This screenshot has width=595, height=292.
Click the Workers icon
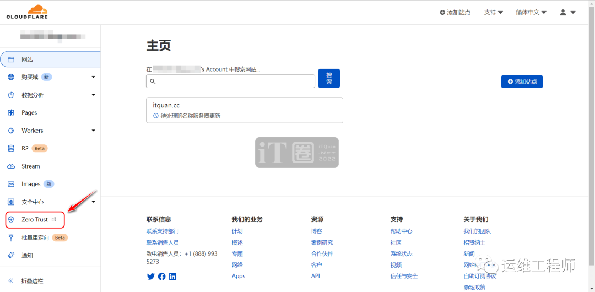pyautogui.click(x=11, y=131)
